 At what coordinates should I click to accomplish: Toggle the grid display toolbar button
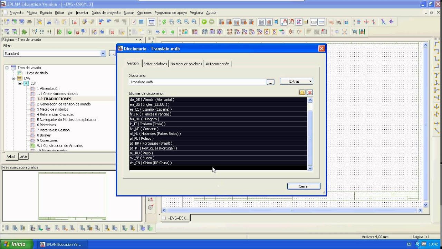(x=261, y=22)
